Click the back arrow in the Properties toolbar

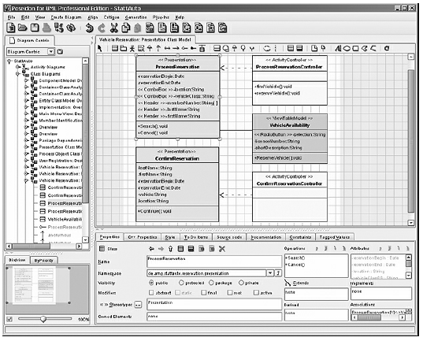pos(151,249)
